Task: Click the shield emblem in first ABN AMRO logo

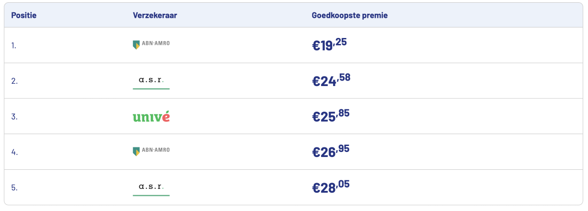Action: click(x=136, y=45)
